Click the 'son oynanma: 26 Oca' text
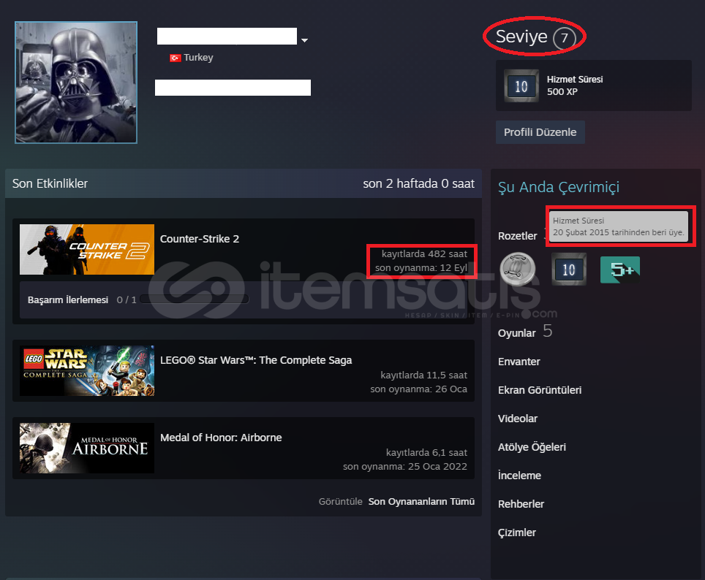 click(x=418, y=389)
